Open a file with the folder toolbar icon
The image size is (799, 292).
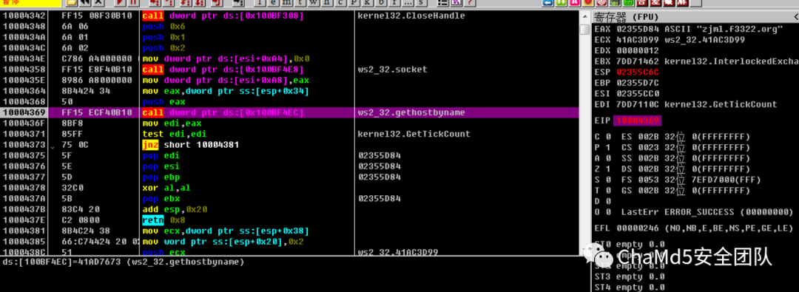[71, 2]
